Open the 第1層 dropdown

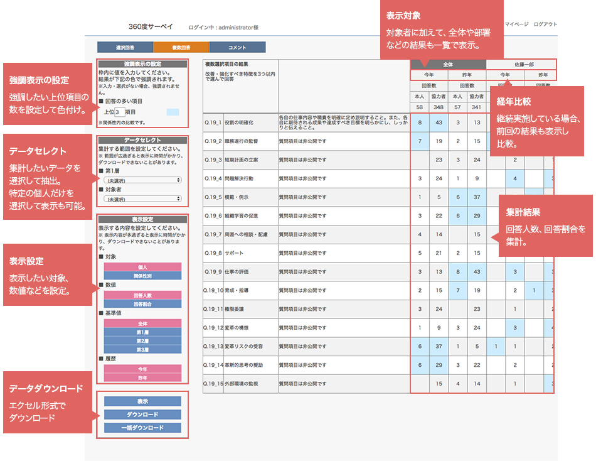(x=142, y=180)
